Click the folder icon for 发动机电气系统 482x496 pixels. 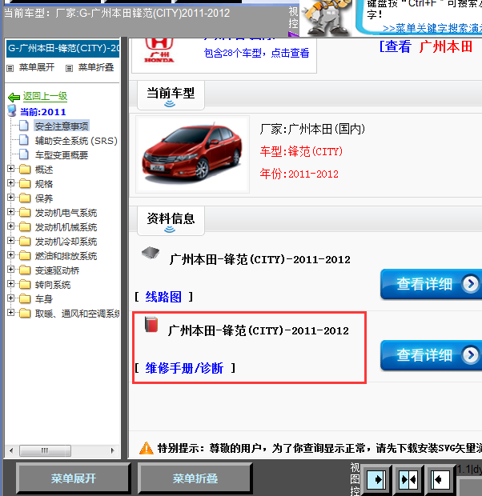(25, 212)
